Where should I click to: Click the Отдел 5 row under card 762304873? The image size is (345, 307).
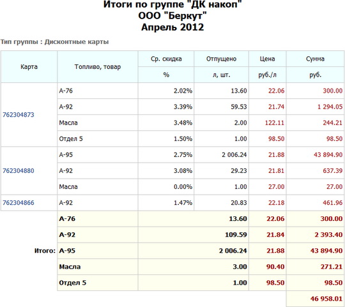coord(201,139)
